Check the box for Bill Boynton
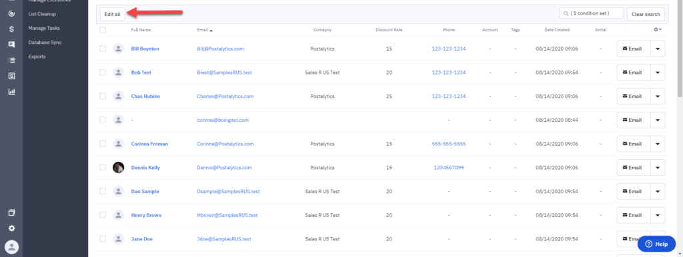The width and height of the screenshot is (683, 257). (x=102, y=49)
